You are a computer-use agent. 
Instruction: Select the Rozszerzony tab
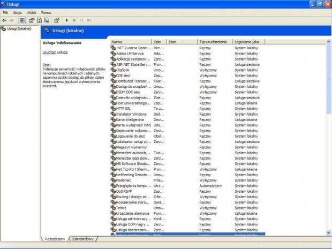[x=55, y=239]
